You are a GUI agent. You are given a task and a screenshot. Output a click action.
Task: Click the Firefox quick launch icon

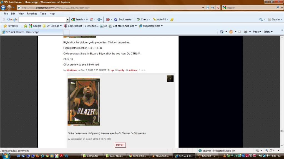(38, 156)
